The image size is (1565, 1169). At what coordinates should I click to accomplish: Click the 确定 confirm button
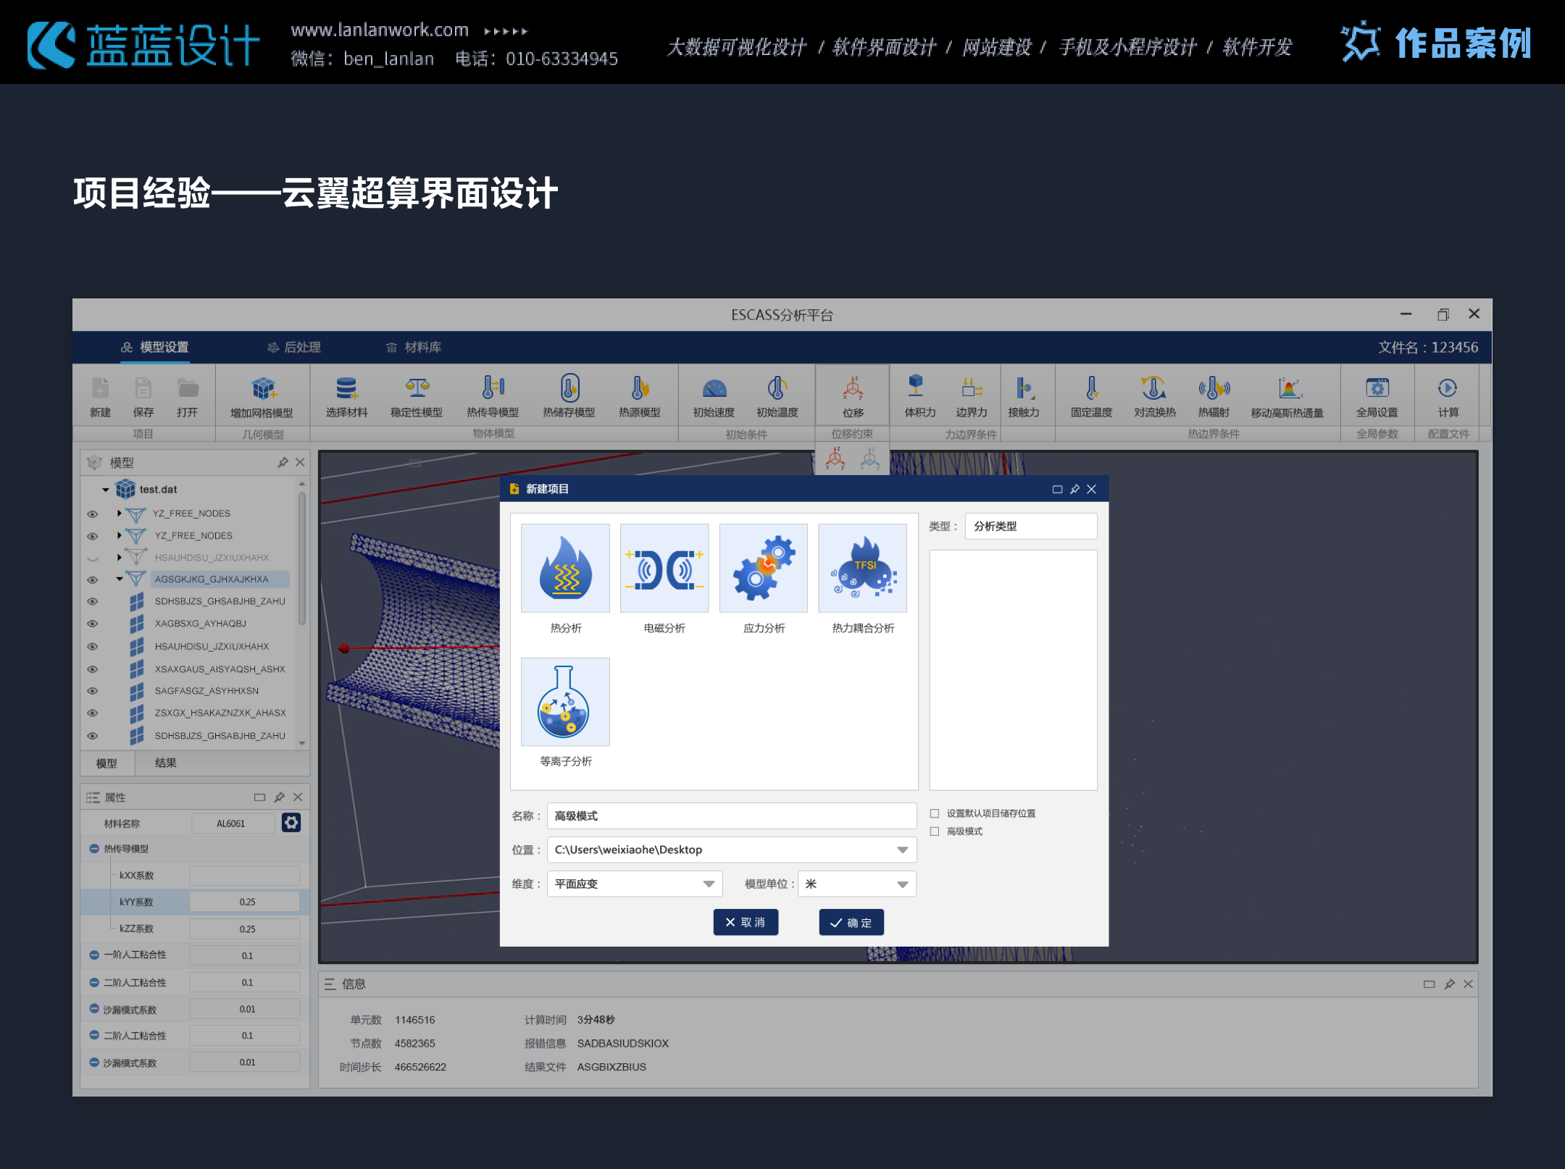[x=851, y=922]
